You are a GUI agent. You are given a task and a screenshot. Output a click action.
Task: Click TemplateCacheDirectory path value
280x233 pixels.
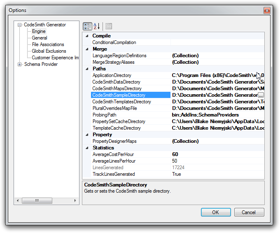coord(217,128)
